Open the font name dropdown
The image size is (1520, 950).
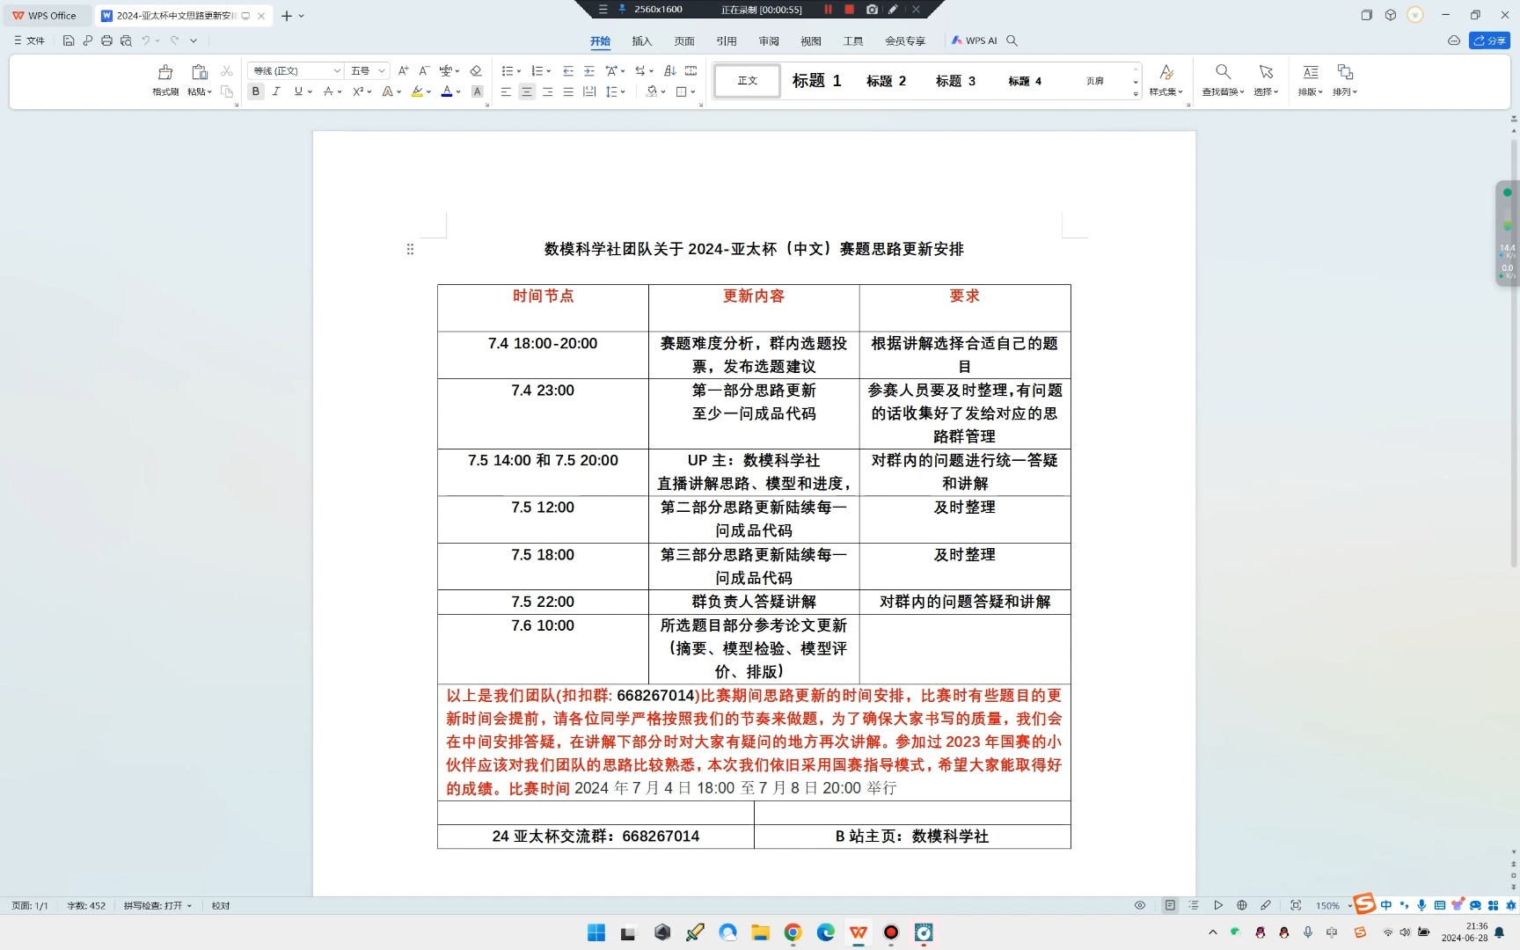pos(336,70)
